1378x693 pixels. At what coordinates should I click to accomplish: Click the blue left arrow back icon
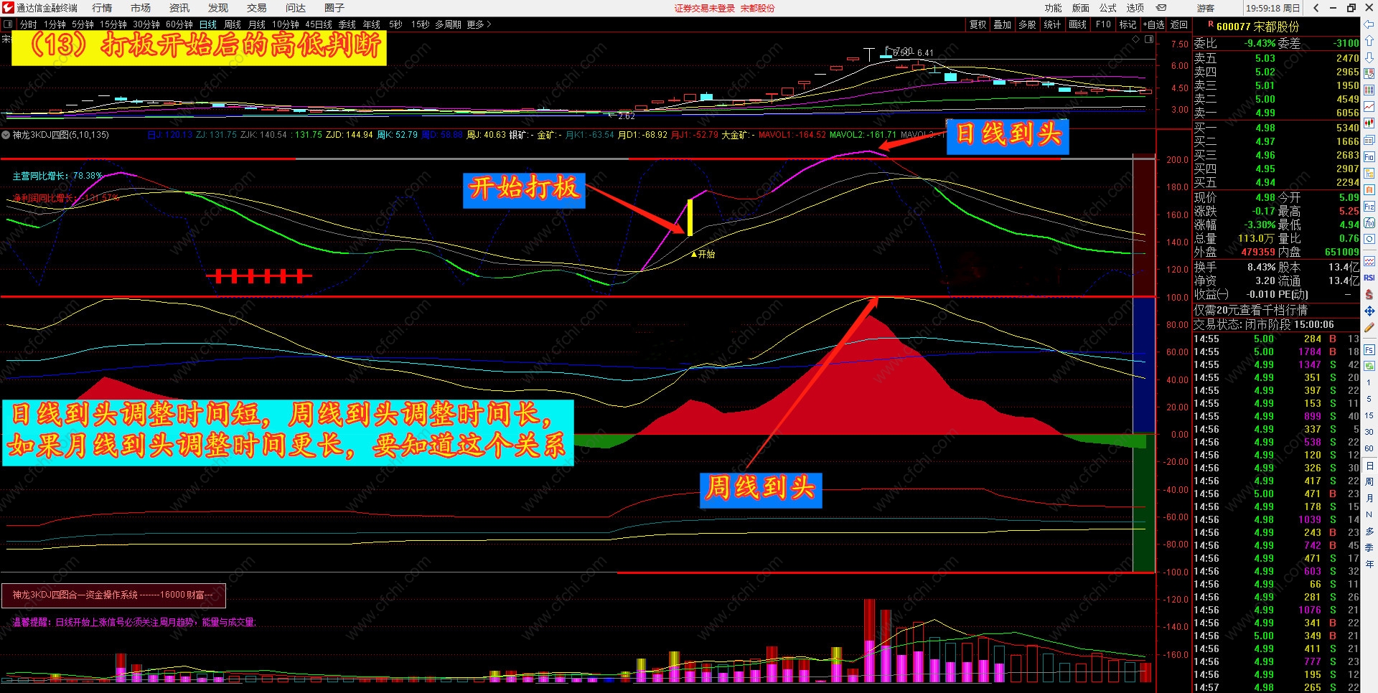(x=1369, y=24)
